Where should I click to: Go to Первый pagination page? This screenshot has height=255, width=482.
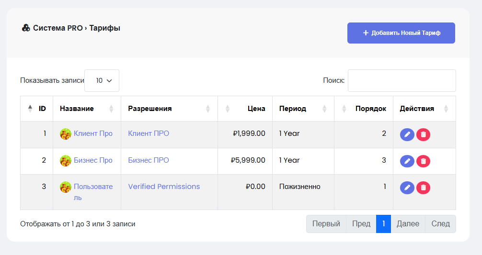click(x=326, y=224)
